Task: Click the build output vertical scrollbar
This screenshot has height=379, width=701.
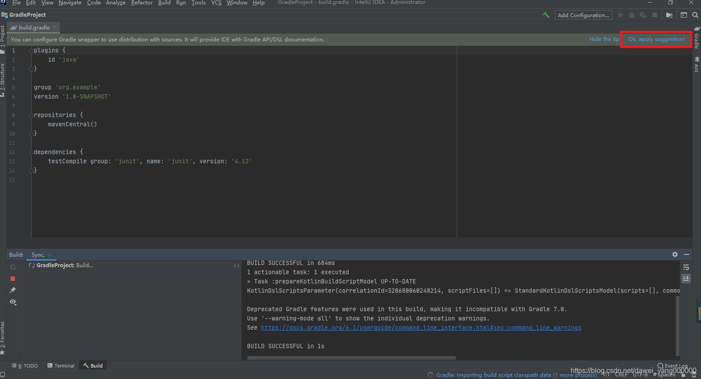Action: [678, 326]
